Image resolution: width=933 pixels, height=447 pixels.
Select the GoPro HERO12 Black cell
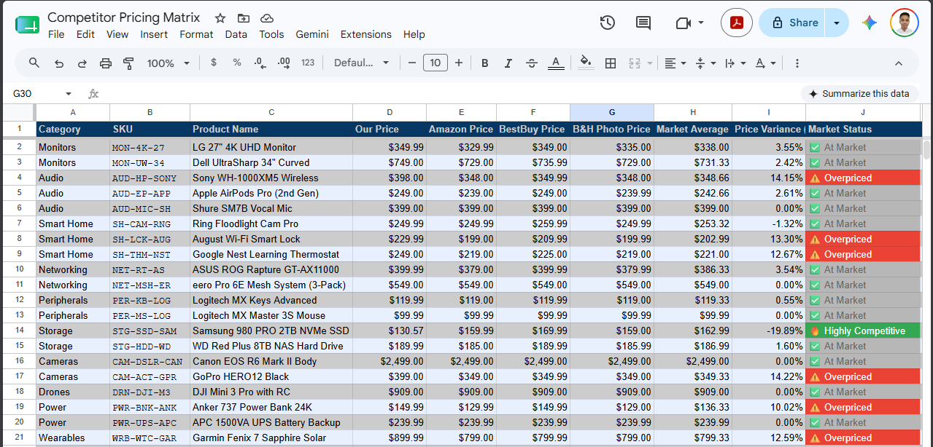[271, 376]
